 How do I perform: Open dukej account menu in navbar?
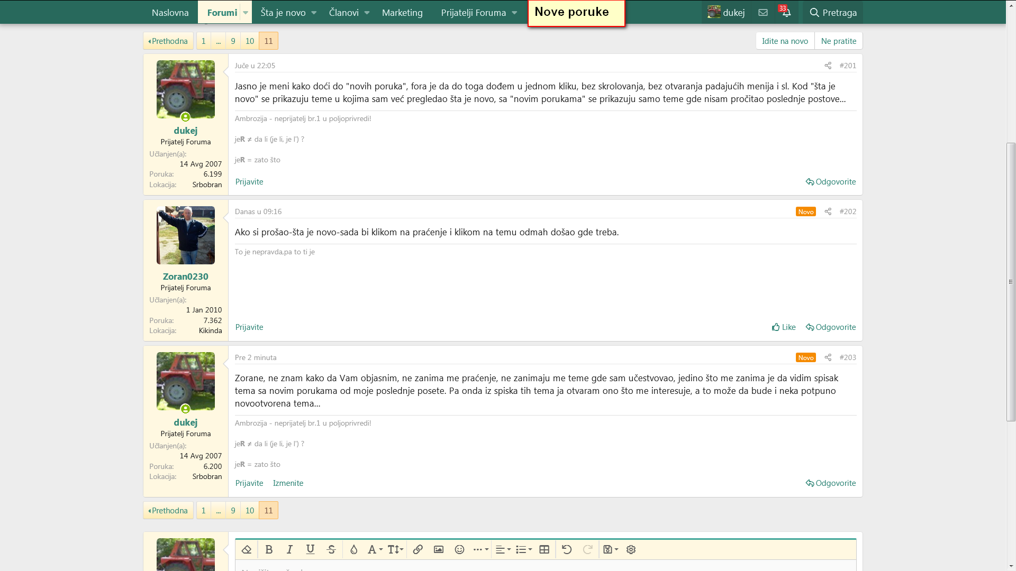(726, 12)
